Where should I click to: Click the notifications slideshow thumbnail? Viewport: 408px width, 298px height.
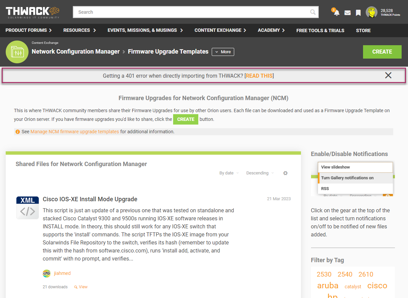(353, 178)
